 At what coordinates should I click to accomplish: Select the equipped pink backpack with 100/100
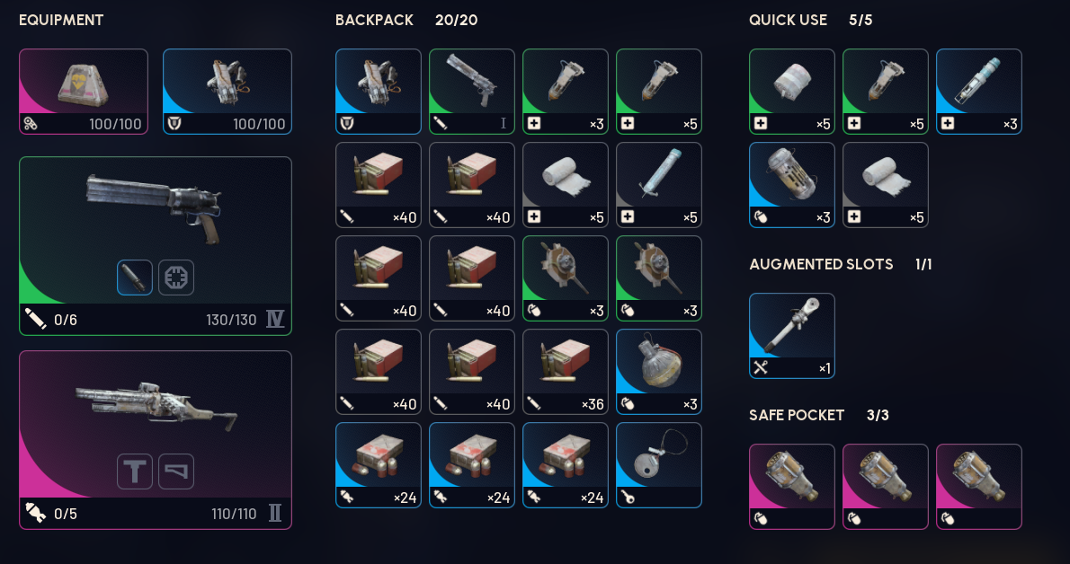tap(84, 92)
